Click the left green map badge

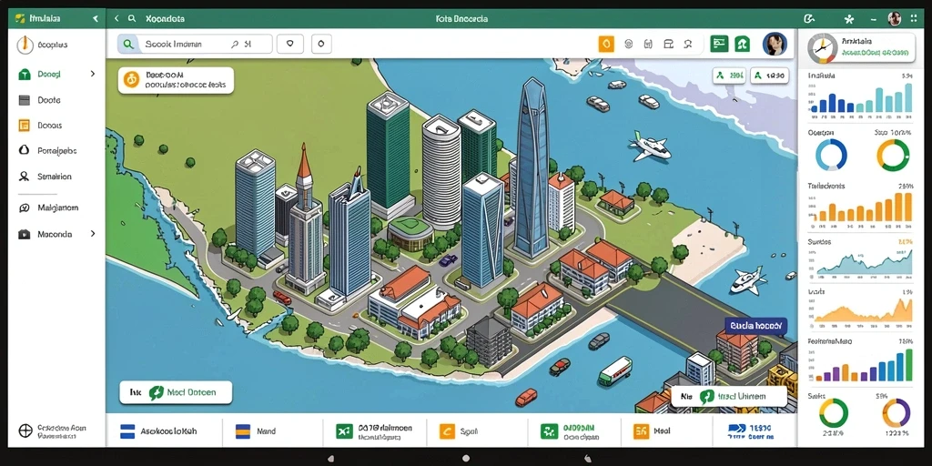[729, 76]
